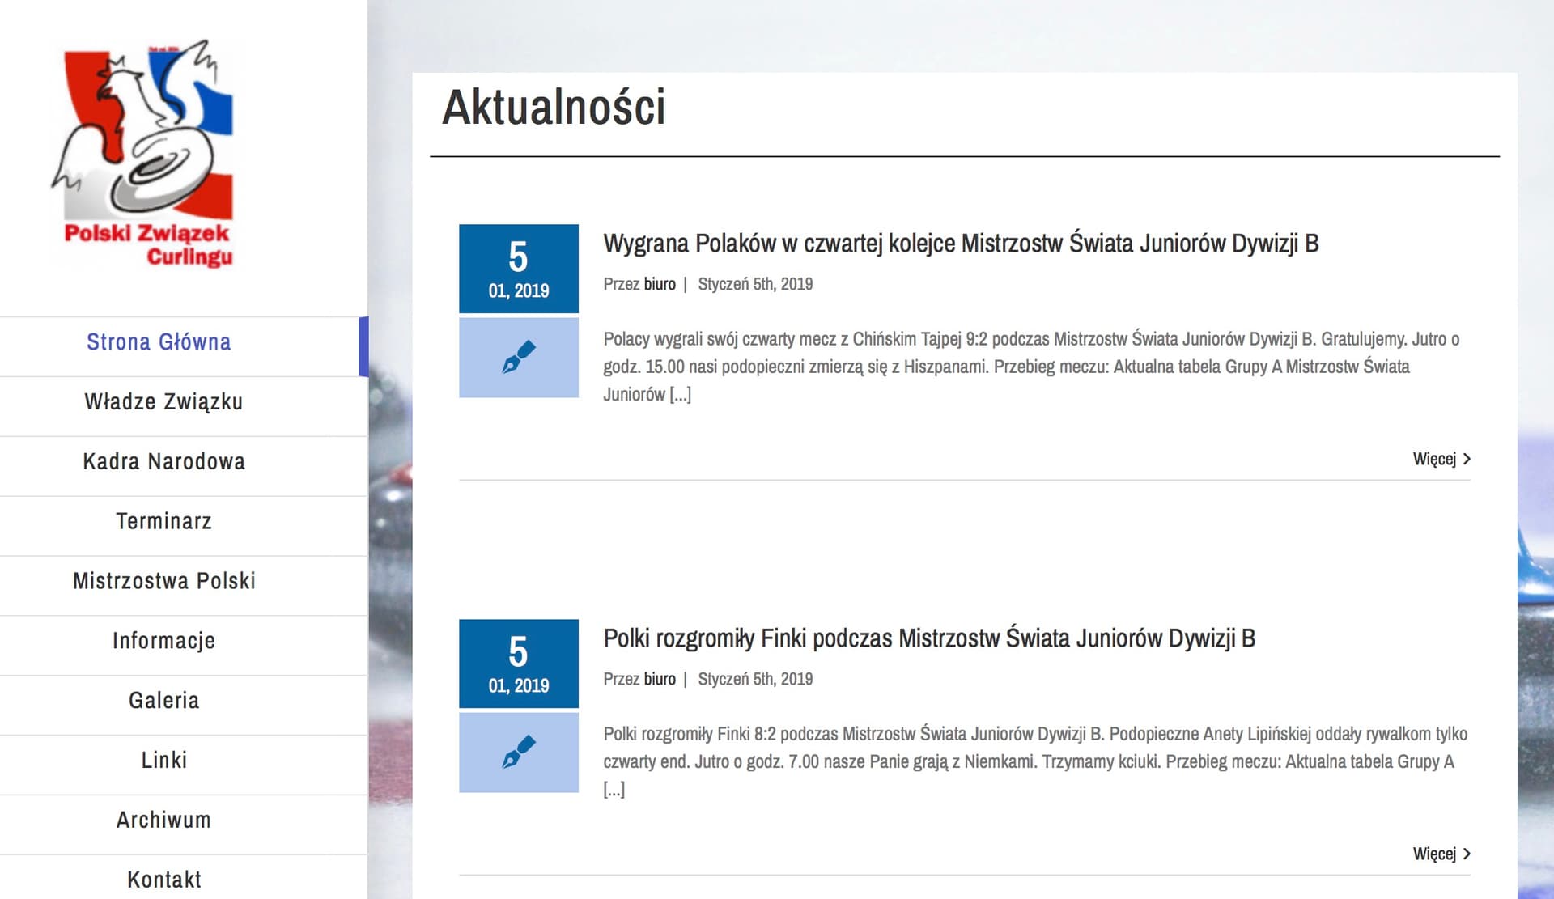
Task: Click the date box of Polki article
Action: click(518, 664)
